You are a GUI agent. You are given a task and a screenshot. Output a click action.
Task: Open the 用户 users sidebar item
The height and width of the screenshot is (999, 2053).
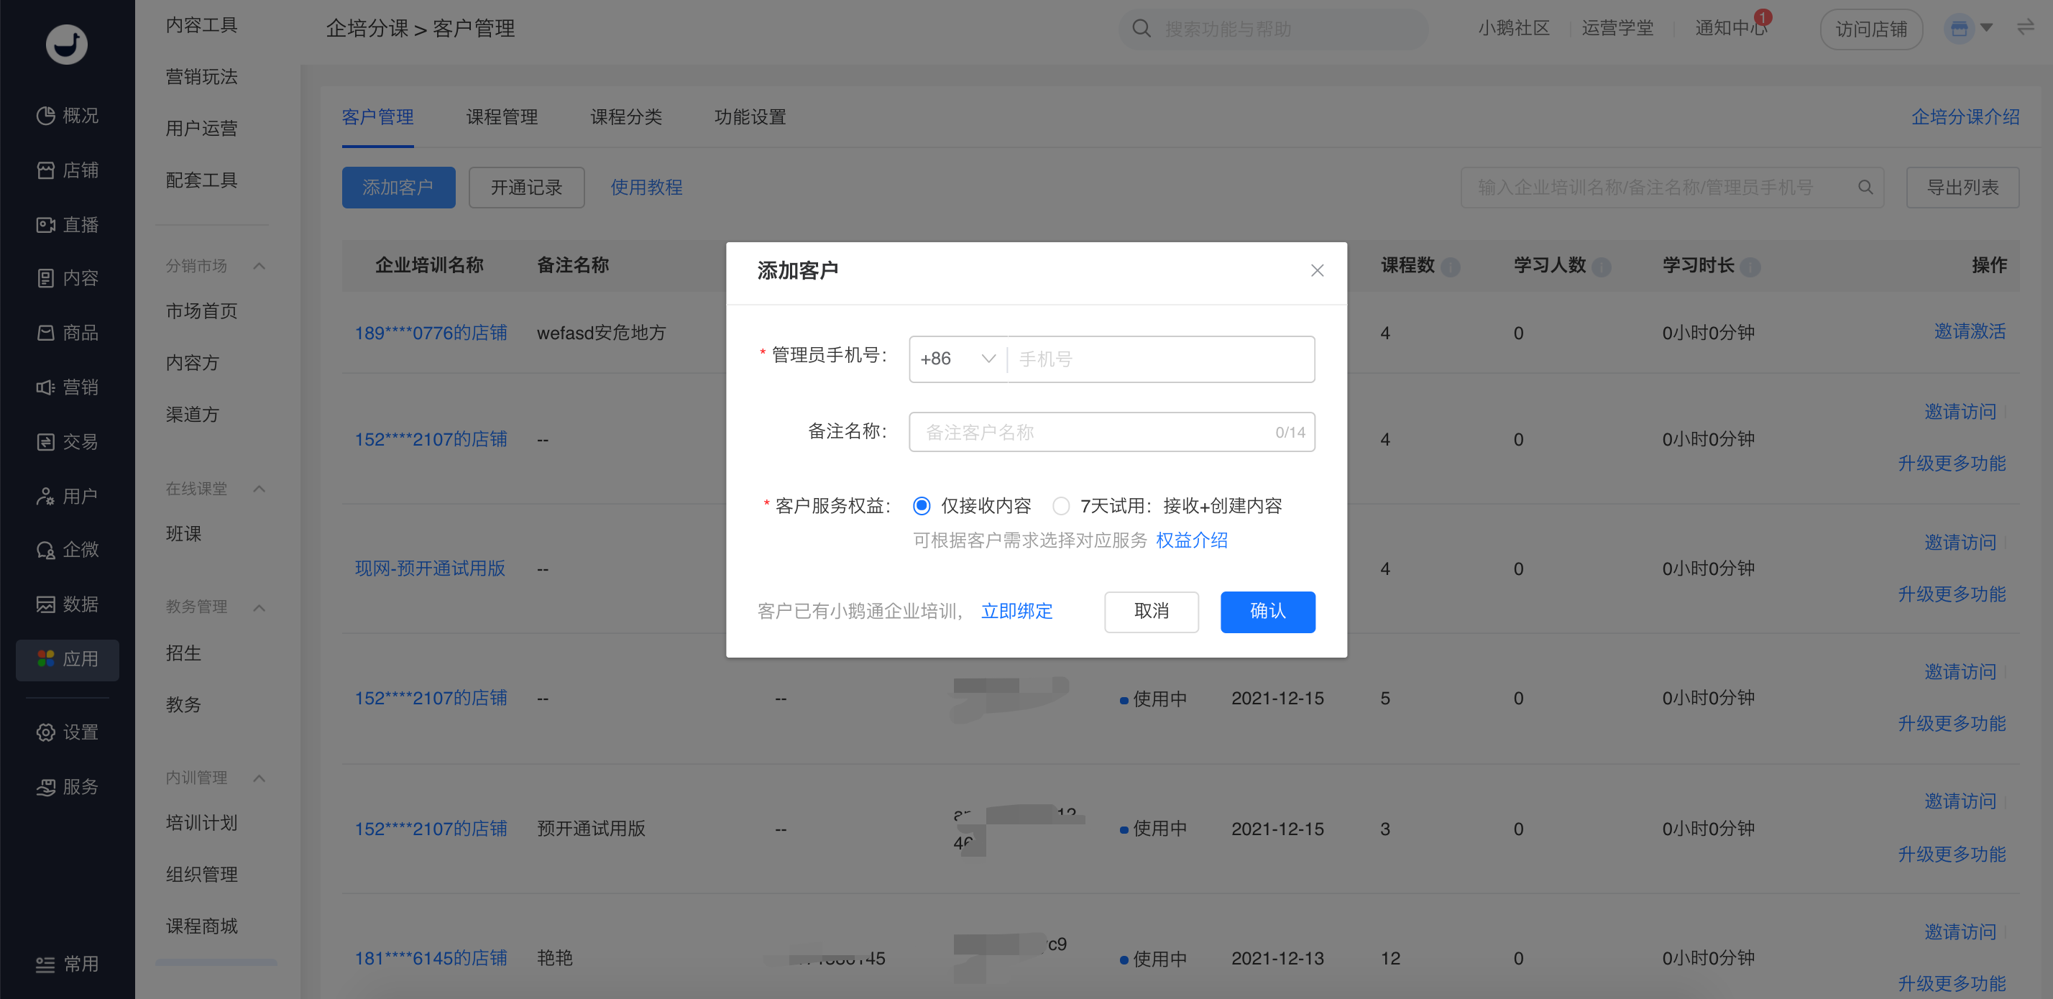67,497
